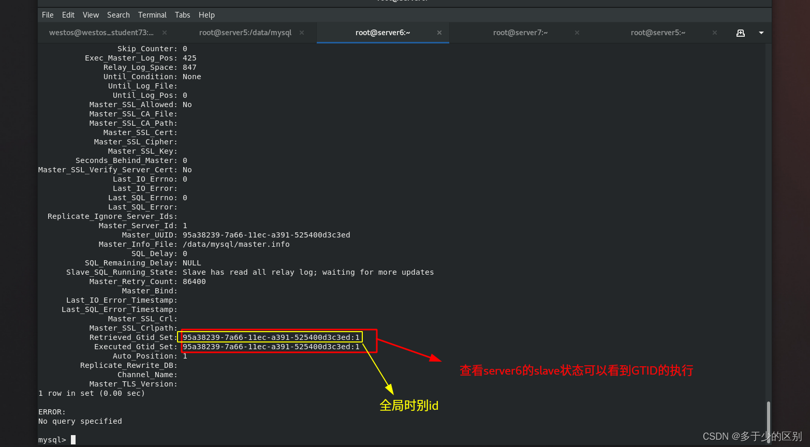Image resolution: width=810 pixels, height=447 pixels.
Task: Switch to root@server5:~ tab
Action: pos(658,33)
